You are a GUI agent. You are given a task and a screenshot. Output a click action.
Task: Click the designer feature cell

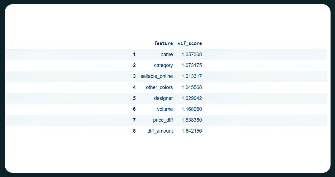[x=163, y=98]
